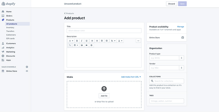Open Add media from URL dropdown

click(131, 77)
